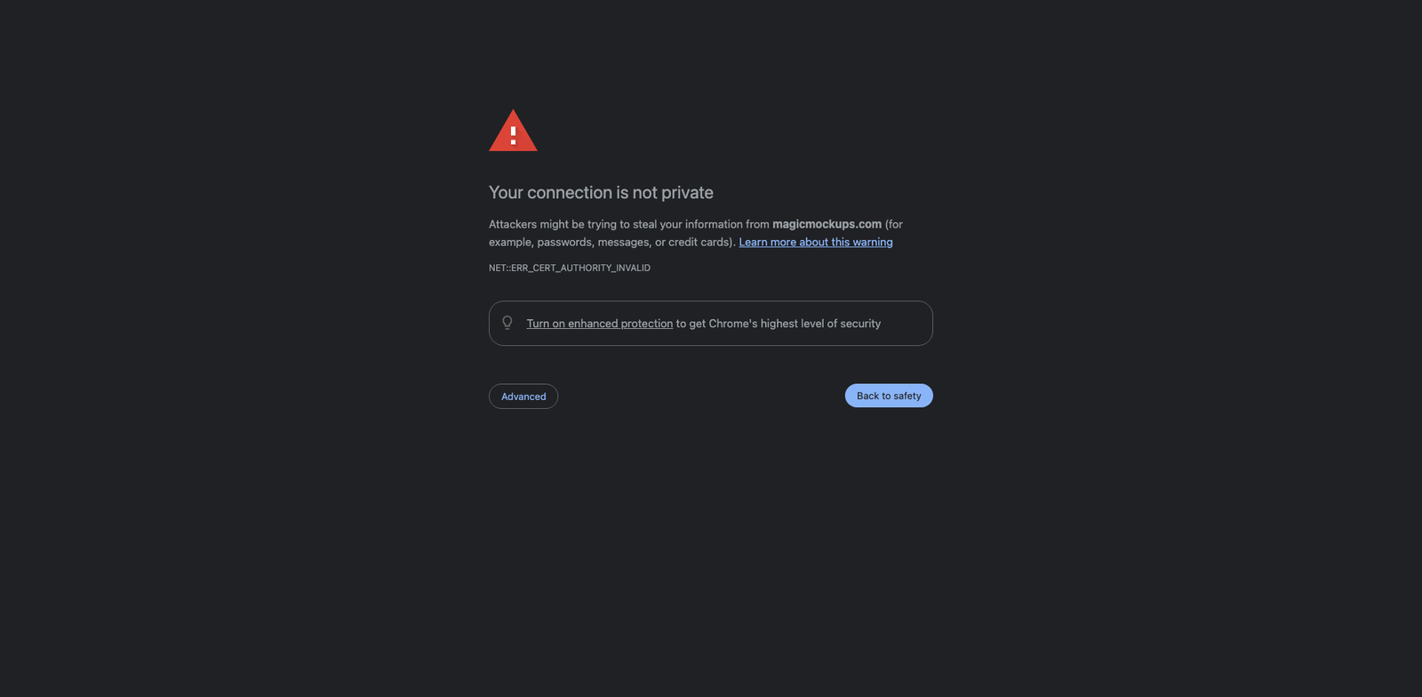Click the bold magicmockups.com domain name
This screenshot has height=697, width=1422.
827,224
